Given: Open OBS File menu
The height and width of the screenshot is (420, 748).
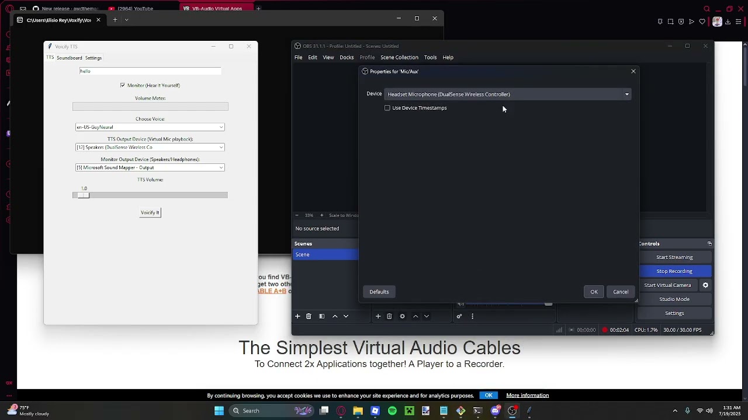Looking at the screenshot, I should tap(299, 57).
